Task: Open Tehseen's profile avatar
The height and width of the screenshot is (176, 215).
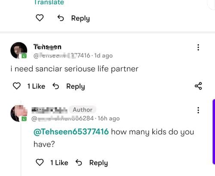Action: (x=19, y=50)
